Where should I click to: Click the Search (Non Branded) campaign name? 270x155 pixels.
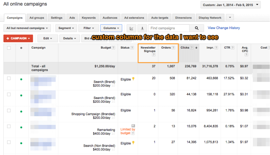(99, 146)
